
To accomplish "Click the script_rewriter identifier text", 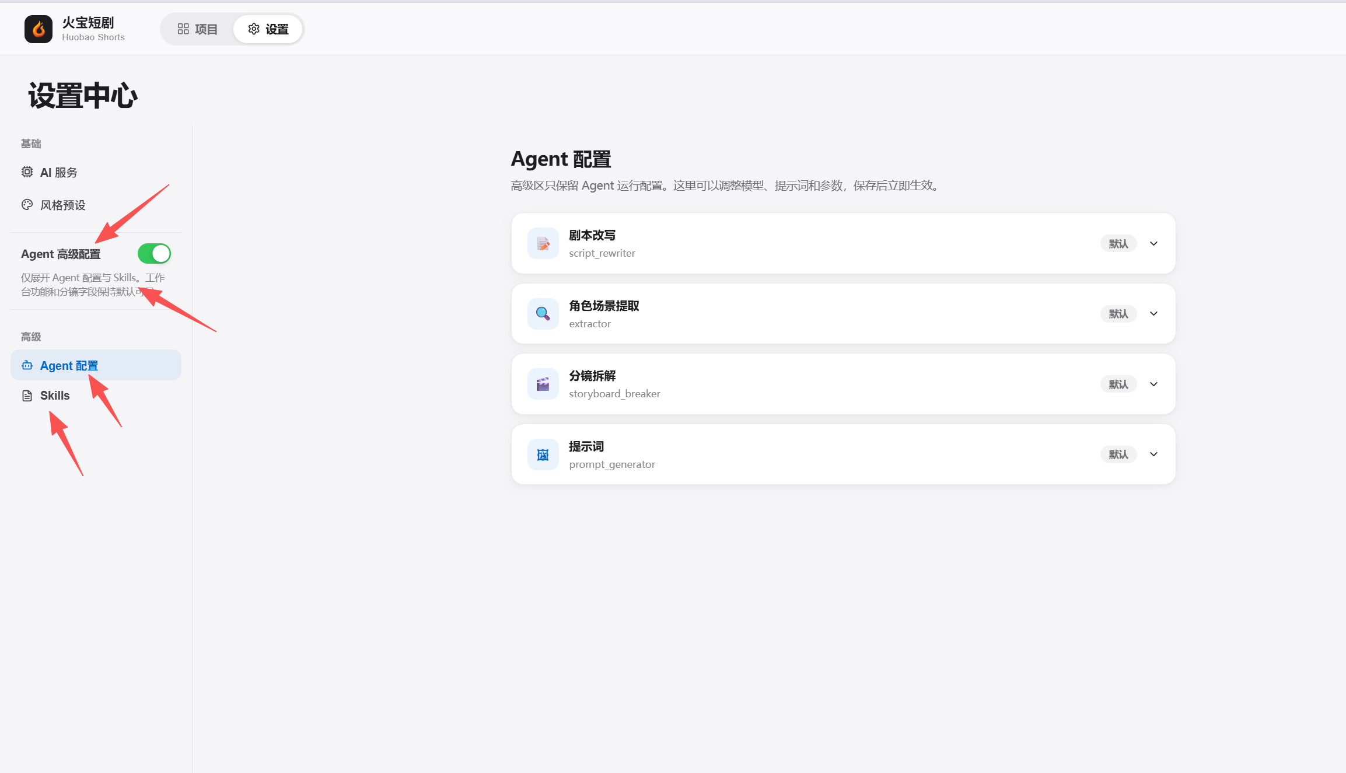I will [602, 253].
